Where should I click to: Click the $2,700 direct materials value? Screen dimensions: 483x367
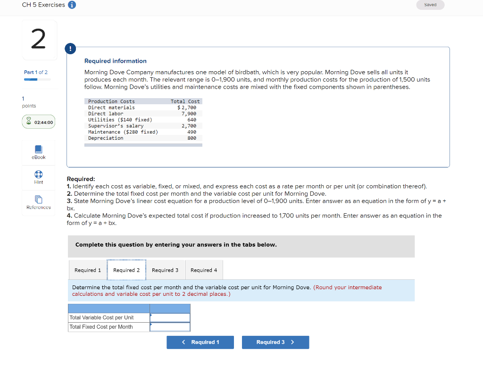point(187,108)
